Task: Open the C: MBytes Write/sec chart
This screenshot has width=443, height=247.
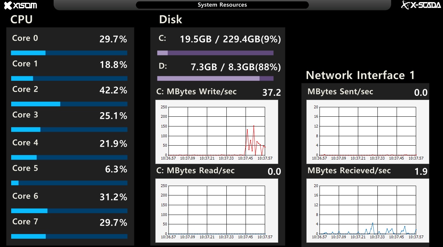Action: pyautogui.click(x=217, y=132)
